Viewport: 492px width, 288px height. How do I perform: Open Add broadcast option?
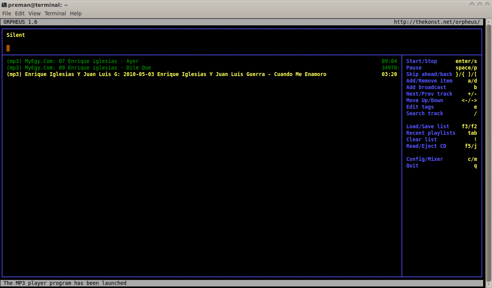tap(426, 87)
